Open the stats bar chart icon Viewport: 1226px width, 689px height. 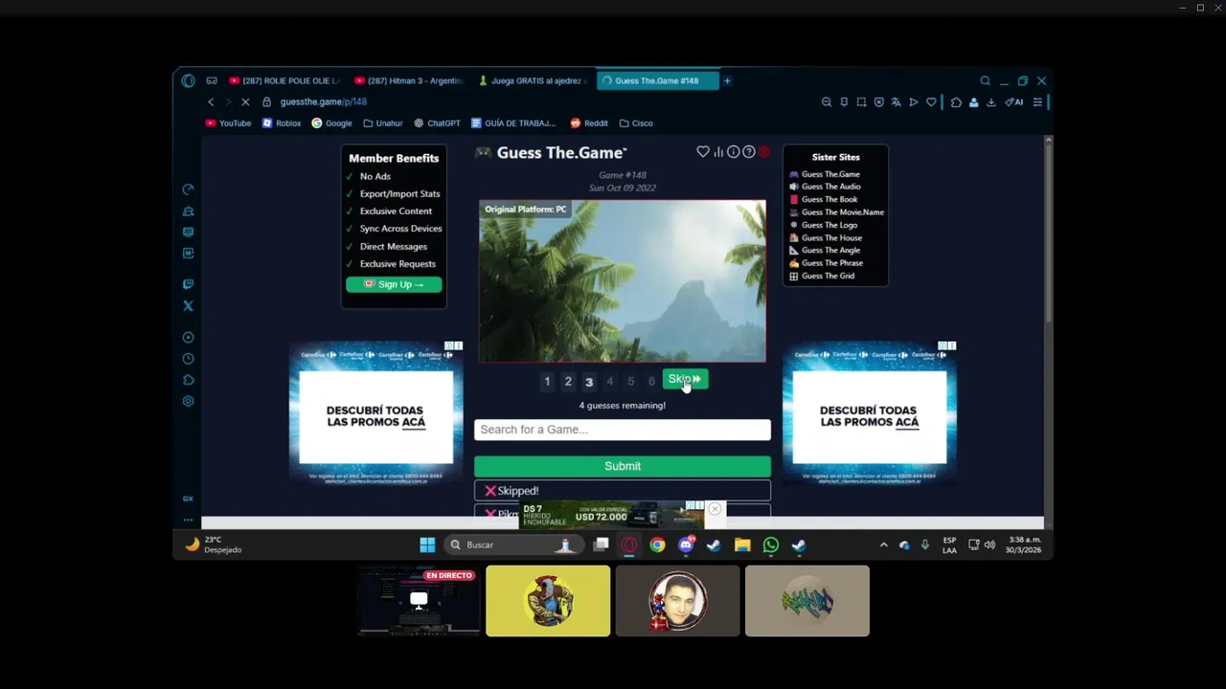(x=718, y=152)
